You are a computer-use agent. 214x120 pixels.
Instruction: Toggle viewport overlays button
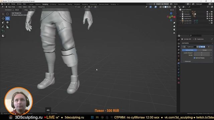tap(155, 7)
